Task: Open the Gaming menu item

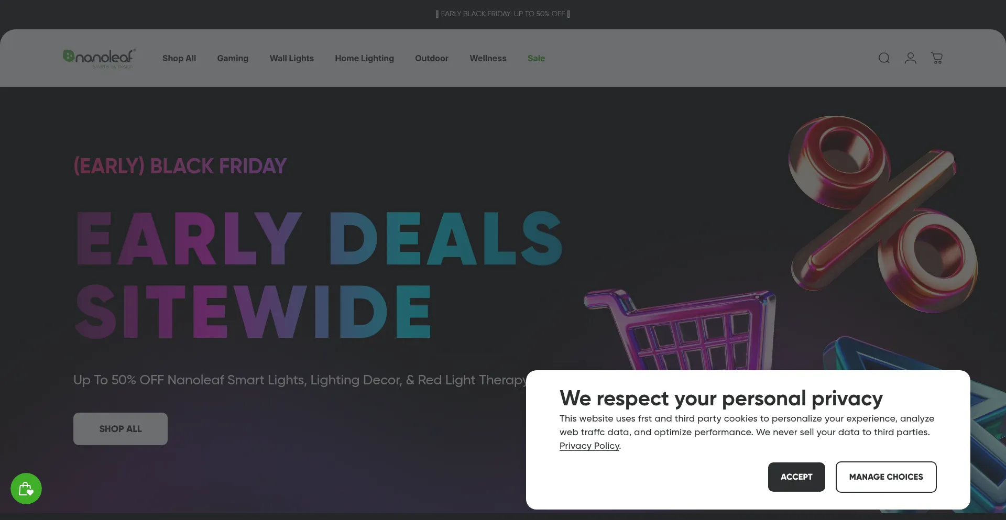Action: (x=233, y=59)
